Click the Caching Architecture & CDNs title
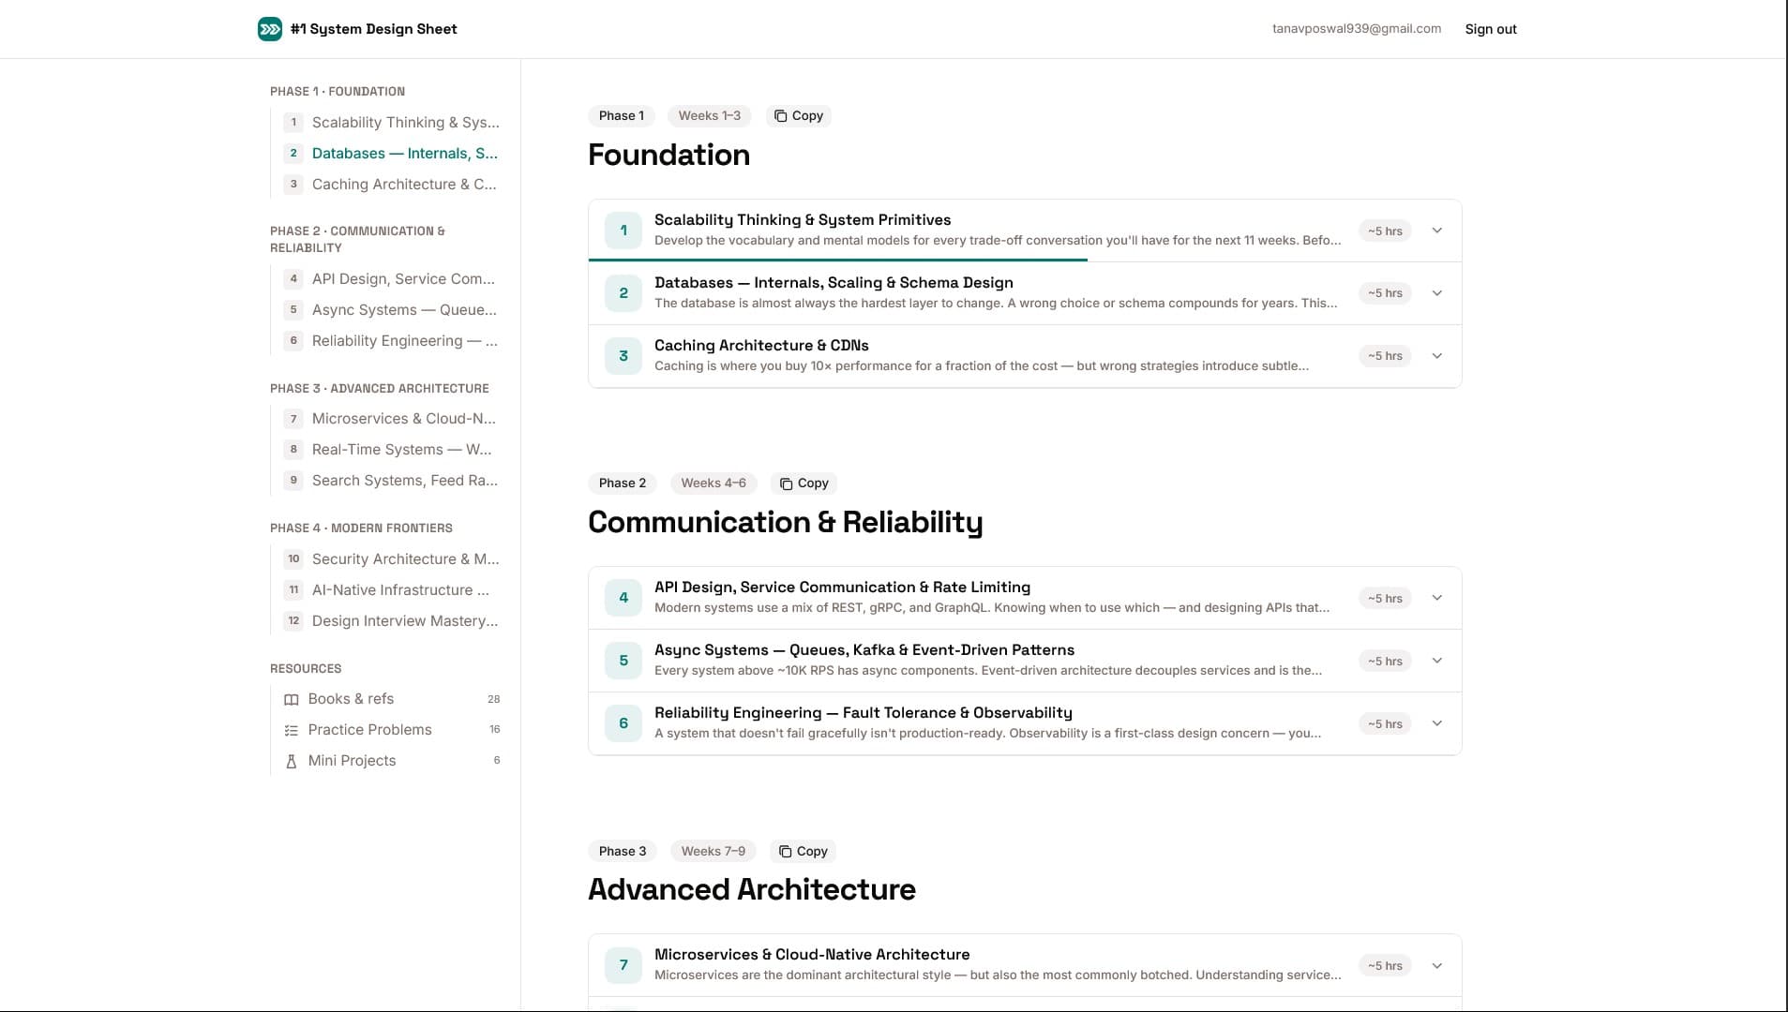Screen dimensions: 1788x1012 pos(761,346)
